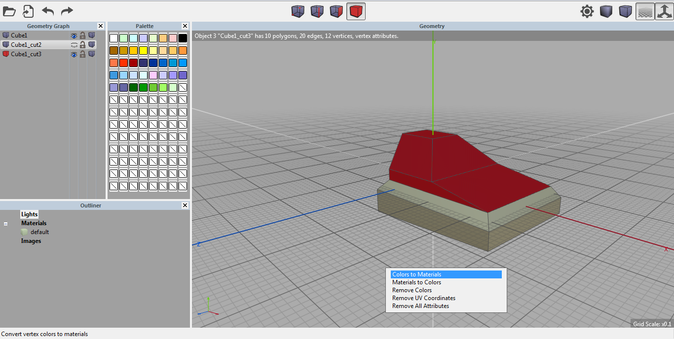Open preferences with the gear icon
Image resolution: width=674 pixels, height=339 pixels.
pyautogui.click(x=587, y=11)
